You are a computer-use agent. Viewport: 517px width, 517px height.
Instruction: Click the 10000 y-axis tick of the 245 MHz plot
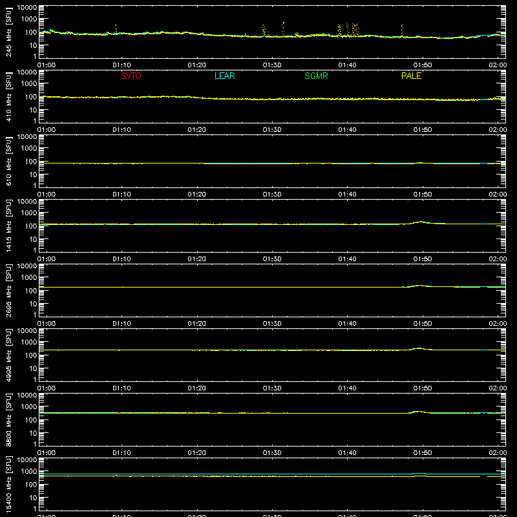coord(27,8)
